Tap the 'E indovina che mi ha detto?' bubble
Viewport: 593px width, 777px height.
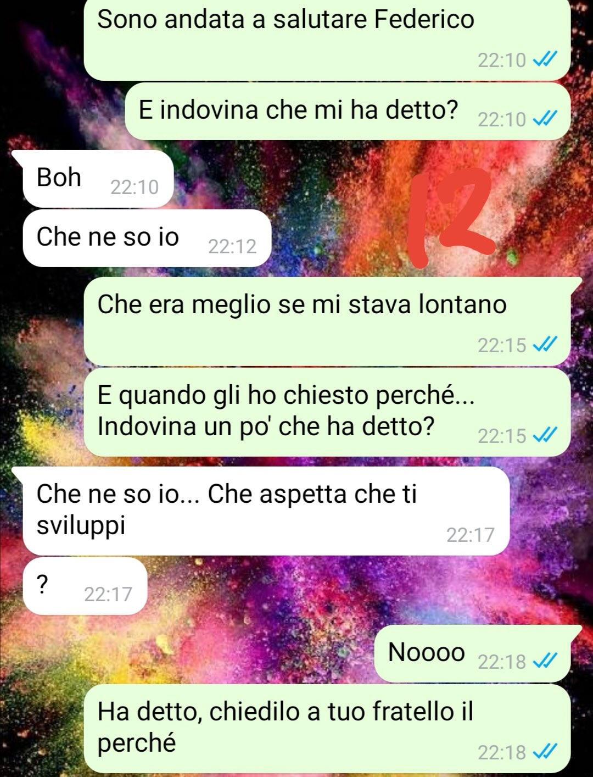click(348, 111)
